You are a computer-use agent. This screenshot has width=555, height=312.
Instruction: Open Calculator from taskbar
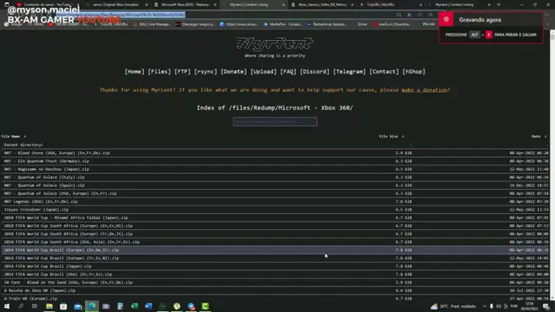[x=121, y=307]
